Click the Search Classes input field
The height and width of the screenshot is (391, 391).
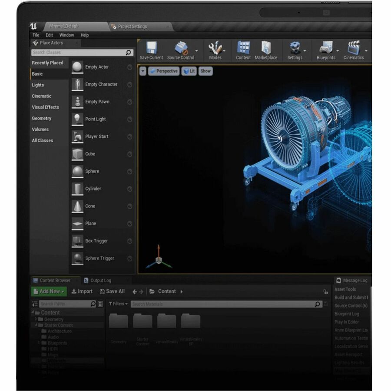pyautogui.click(x=78, y=53)
